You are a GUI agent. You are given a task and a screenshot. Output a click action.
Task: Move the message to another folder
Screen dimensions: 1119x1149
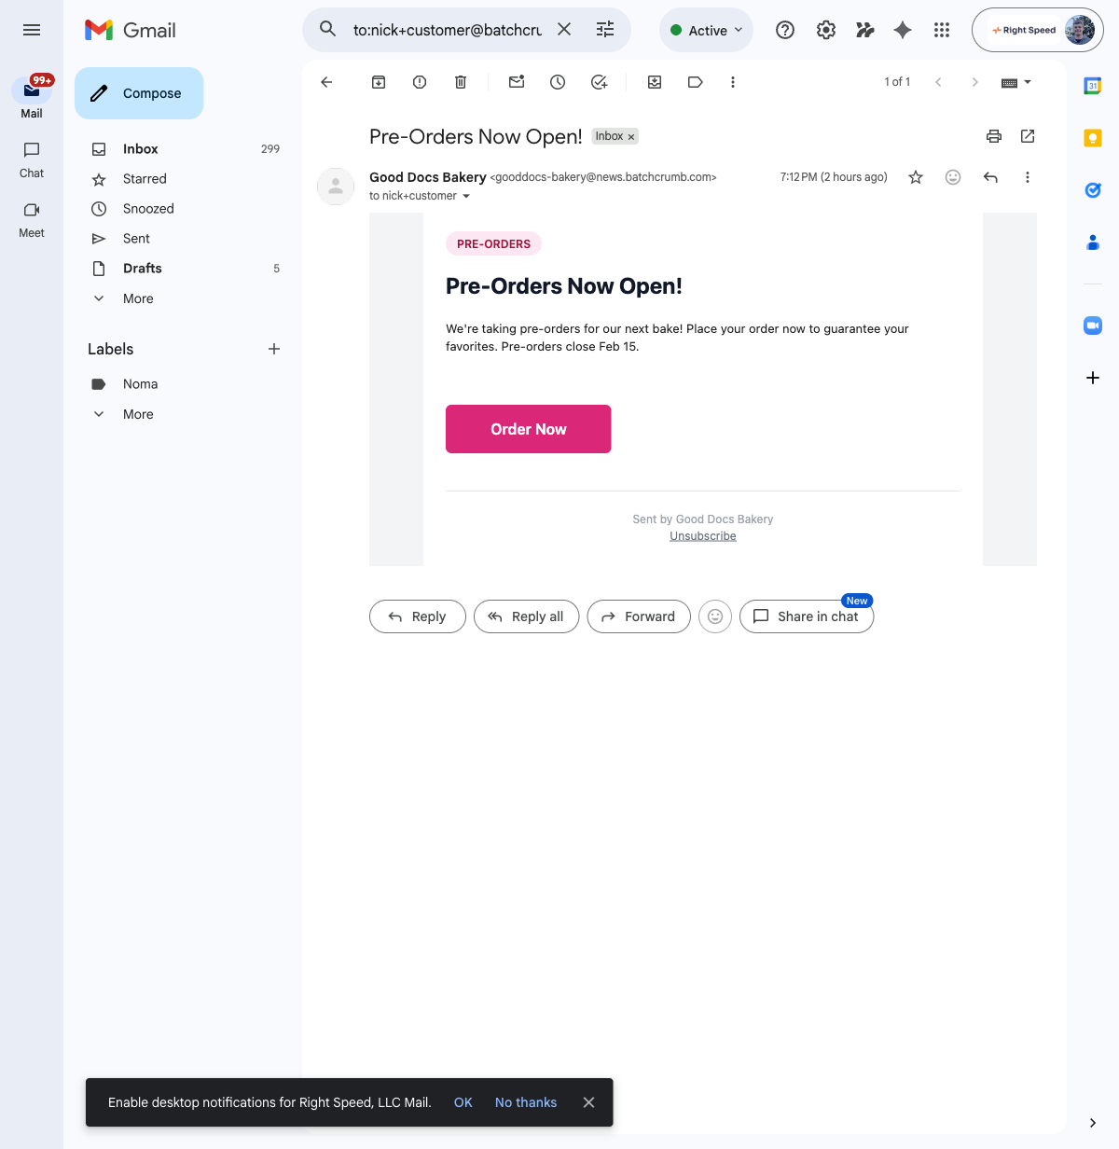[x=654, y=82]
